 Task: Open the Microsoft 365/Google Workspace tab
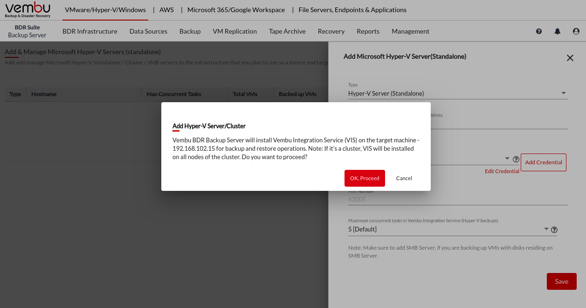(236, 10)
